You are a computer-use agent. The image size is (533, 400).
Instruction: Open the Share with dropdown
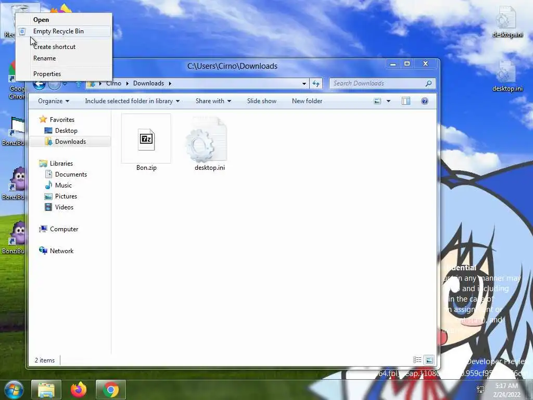click(x=213, y=101)
